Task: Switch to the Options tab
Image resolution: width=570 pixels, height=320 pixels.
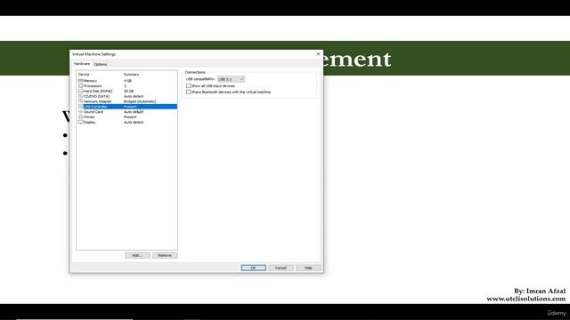Action: (x=101, y=64)
